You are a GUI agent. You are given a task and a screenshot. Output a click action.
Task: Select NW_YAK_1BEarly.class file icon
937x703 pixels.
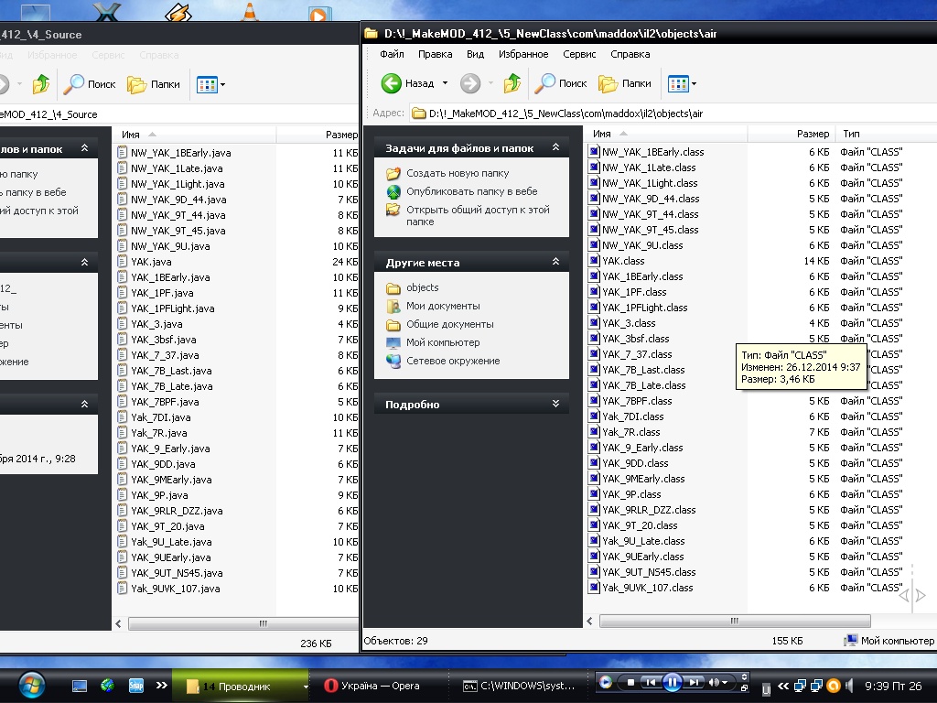click(x=594, y=152)
